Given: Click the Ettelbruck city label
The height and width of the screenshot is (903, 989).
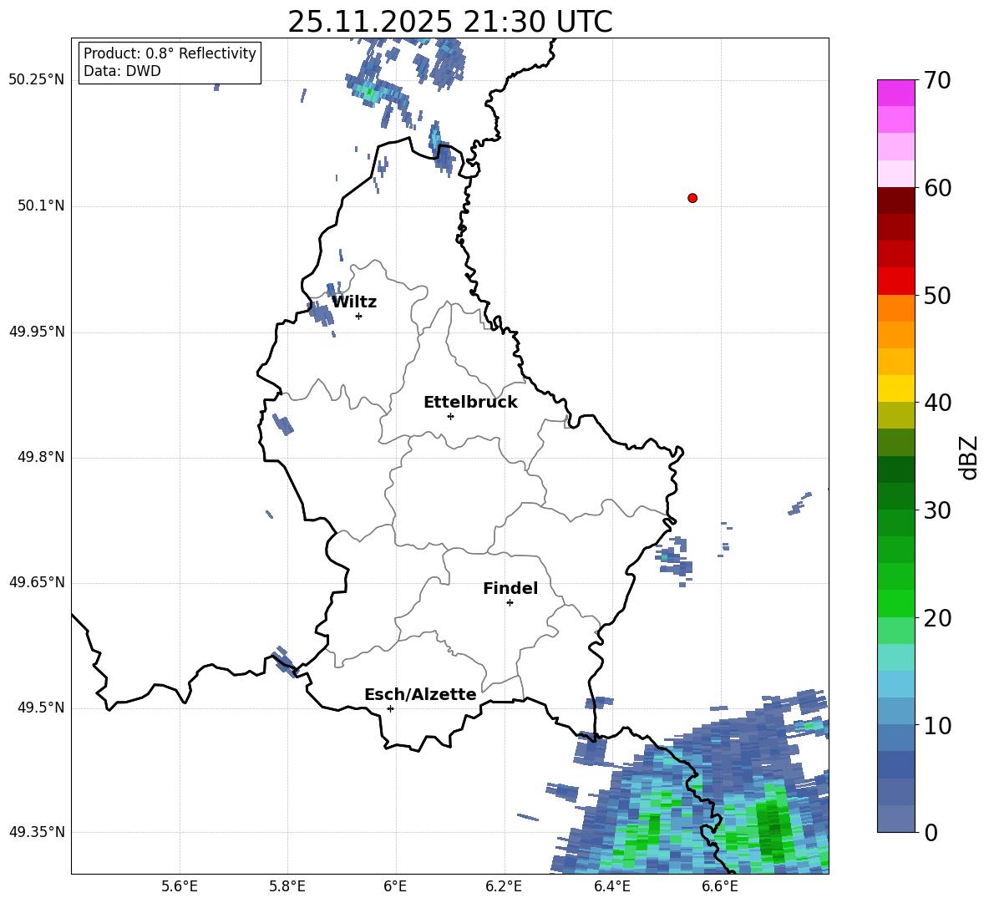Looking at the screenshot, I should pyautogui.click(x=470, y=403).
